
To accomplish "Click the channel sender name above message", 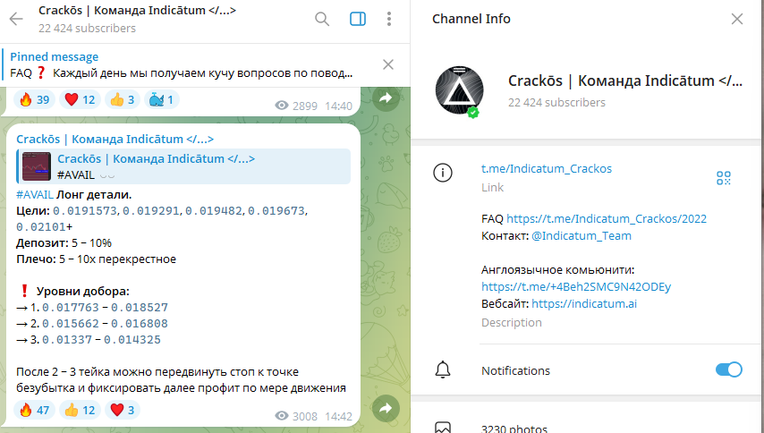I will [115, 139].
